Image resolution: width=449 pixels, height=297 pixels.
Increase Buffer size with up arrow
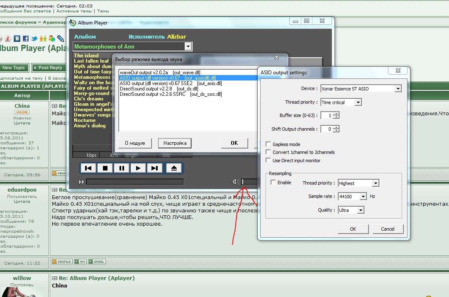336,114
